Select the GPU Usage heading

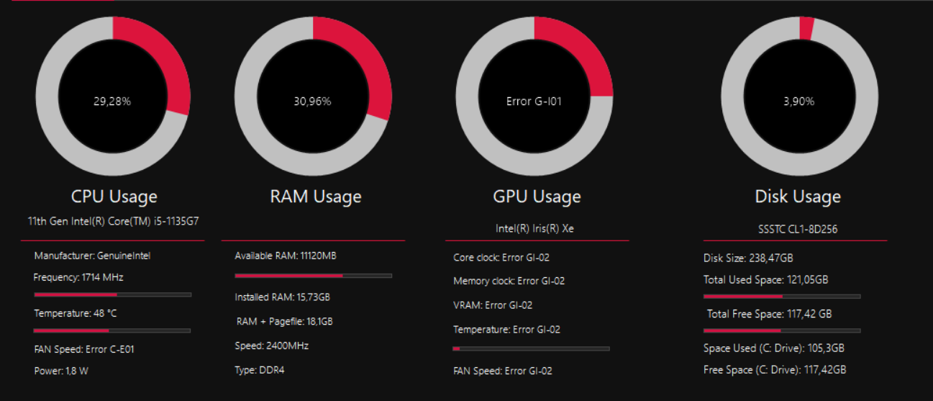[537, 197]
